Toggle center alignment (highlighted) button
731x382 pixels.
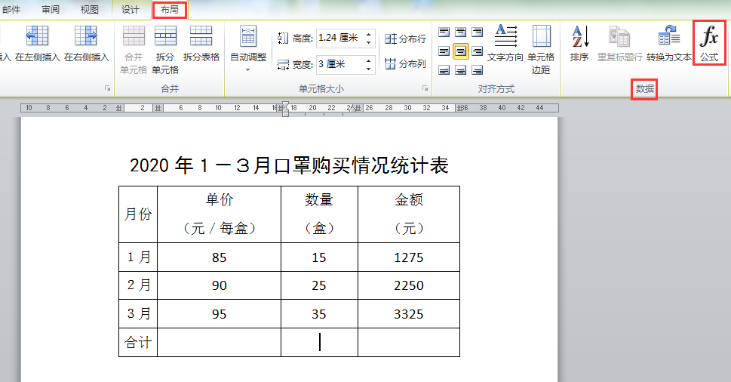(x=461, y=51)
